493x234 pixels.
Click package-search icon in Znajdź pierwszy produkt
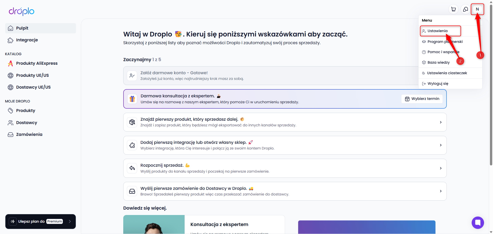point(132,122)
